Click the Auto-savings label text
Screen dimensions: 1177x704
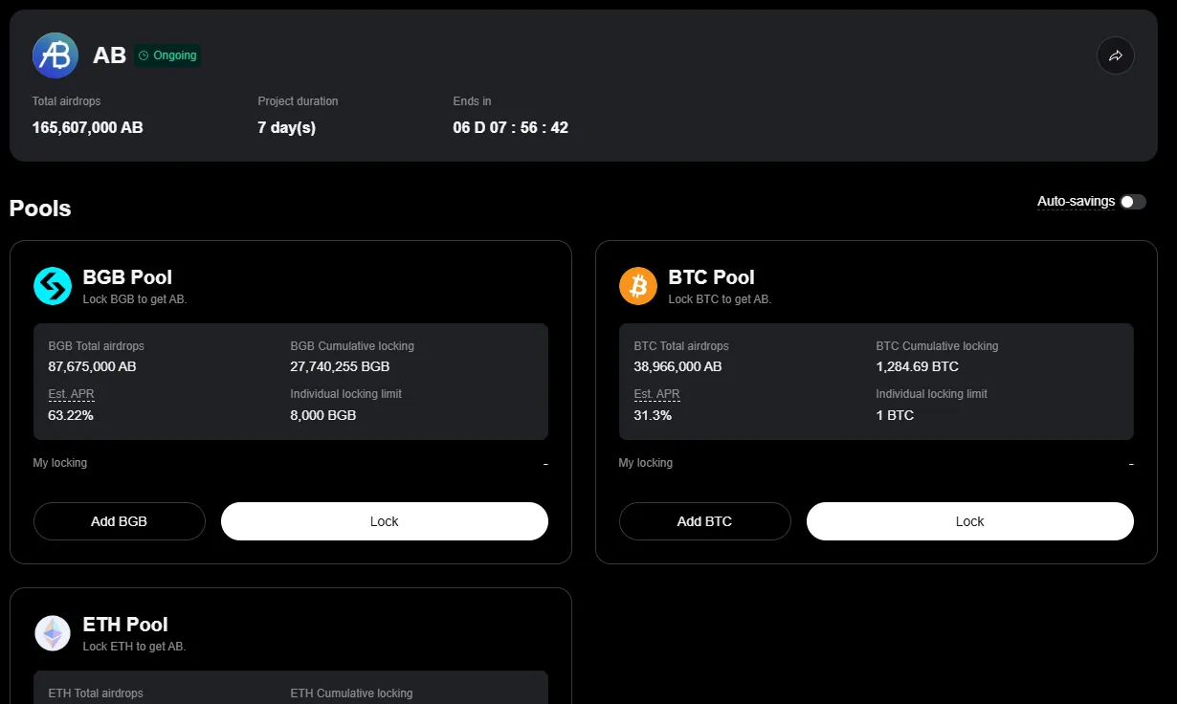pos(1076,202)
